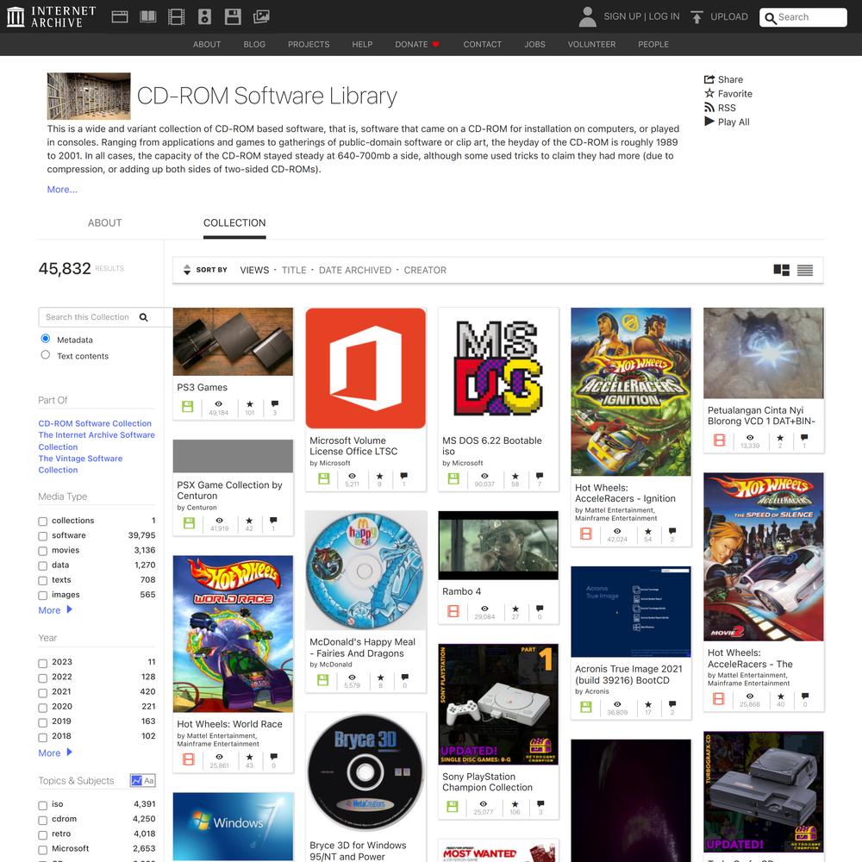This screenshot has height=862, width=862.
Task: Click the views eye icon on Hot Wheels World Race card
Action: (x=219, y=757)
